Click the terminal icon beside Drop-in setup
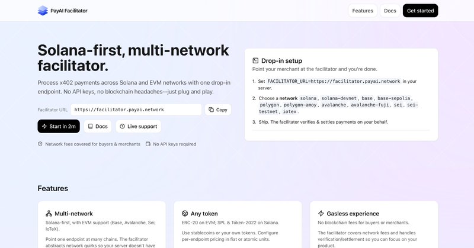The image size is (474, 248). click(x=255, y=61)
